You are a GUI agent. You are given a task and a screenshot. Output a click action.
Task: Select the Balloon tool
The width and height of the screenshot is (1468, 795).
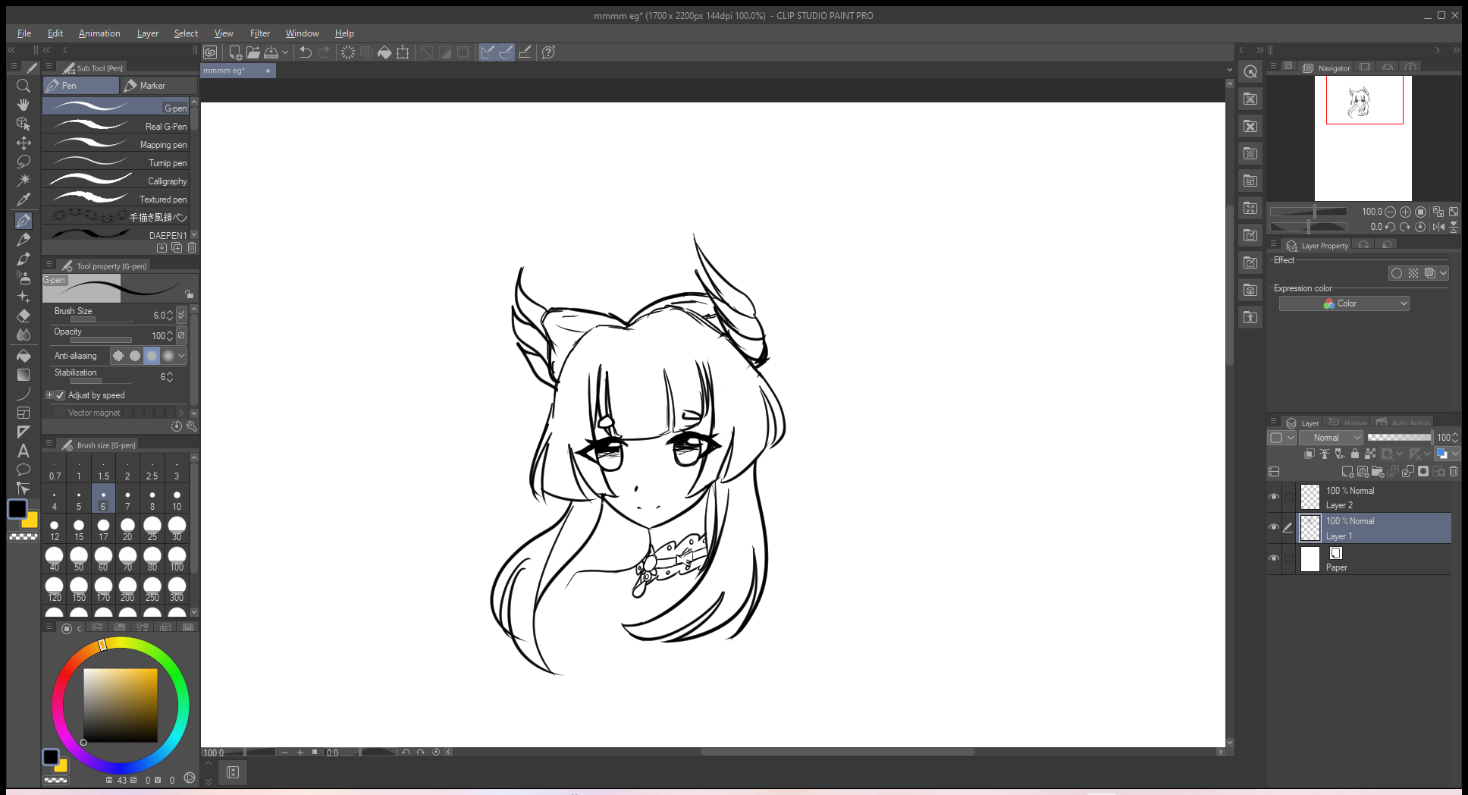pos(24,470)
